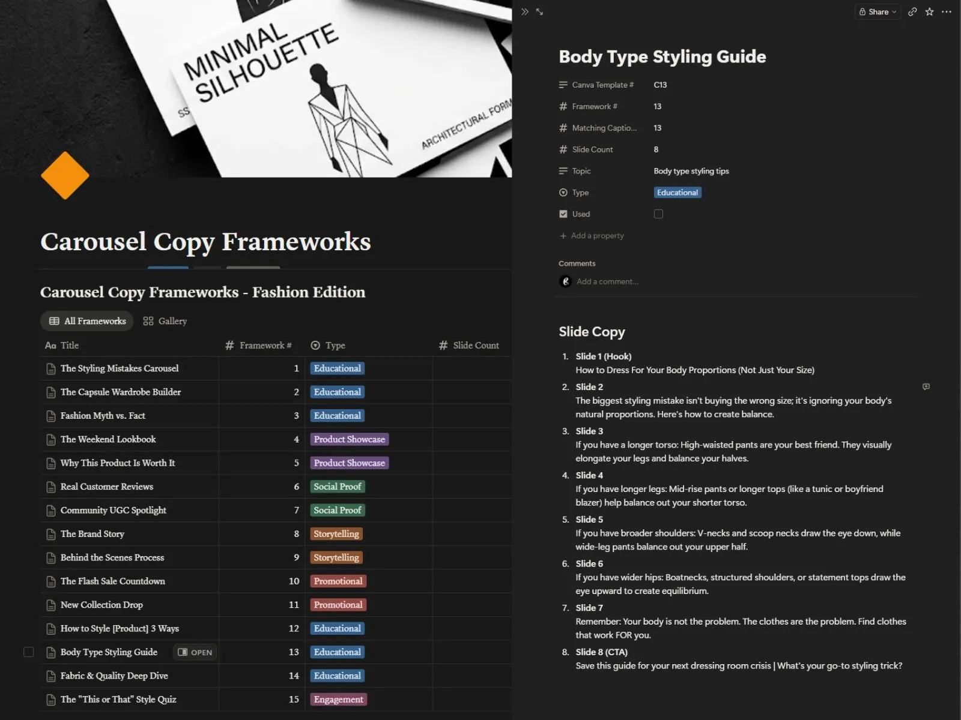961x720 pixels.
Task: Select the row checkbox beside Body Type Styling Guide
Action: coord(28,652)
